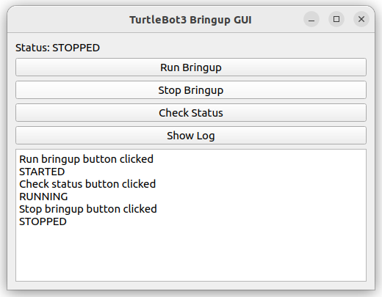Click the "Check status button clicked" log line

[87, 184]
